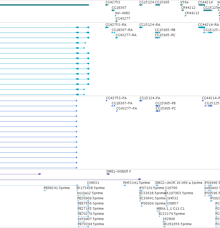Screen dimensions: 220x228
Task: Click the CG15905-PB protein label
Action: 165,103
